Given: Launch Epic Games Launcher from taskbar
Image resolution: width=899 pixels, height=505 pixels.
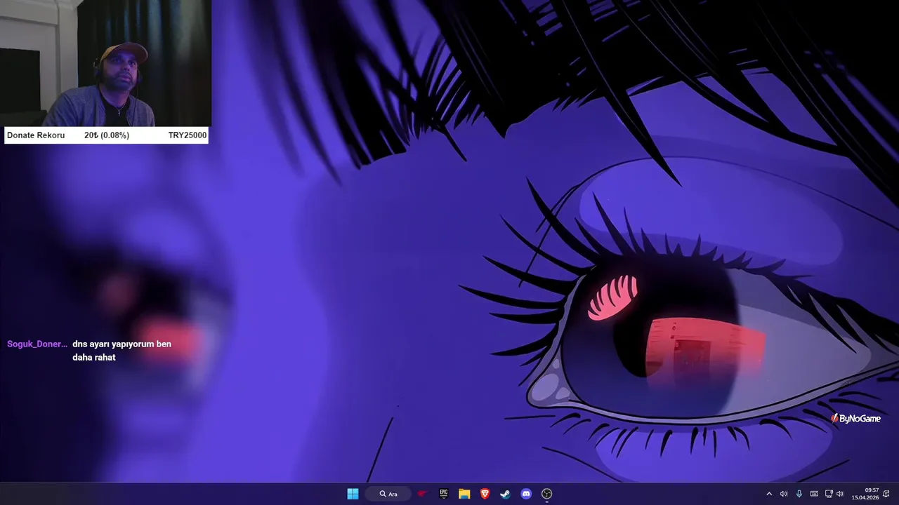Looking at the screenshot, I should (444, 494).
